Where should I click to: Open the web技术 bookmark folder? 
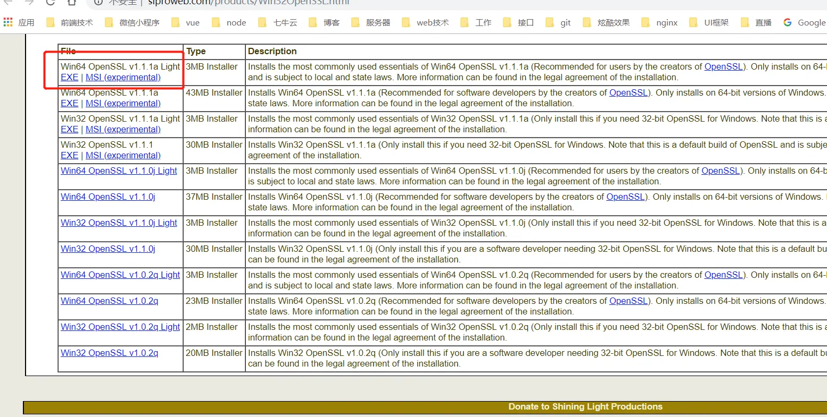point(425,22)
